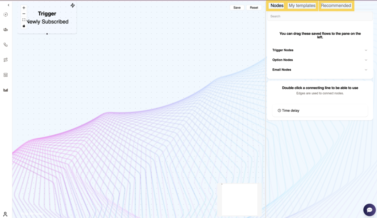
Task: Click the Reset button
Action: (x=254, y=8)
